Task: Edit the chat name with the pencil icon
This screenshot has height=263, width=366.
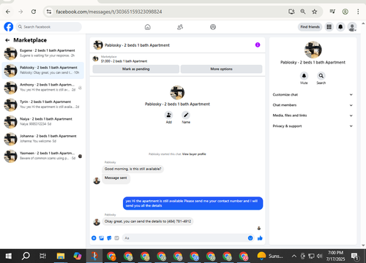Action: pyautogui.click(x=186, y=115)
